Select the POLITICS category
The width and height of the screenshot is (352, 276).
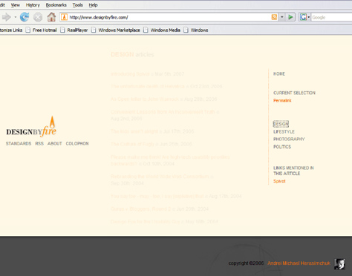point(282,147)
